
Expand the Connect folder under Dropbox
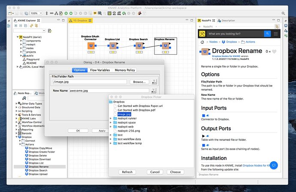tap(20, 141)
